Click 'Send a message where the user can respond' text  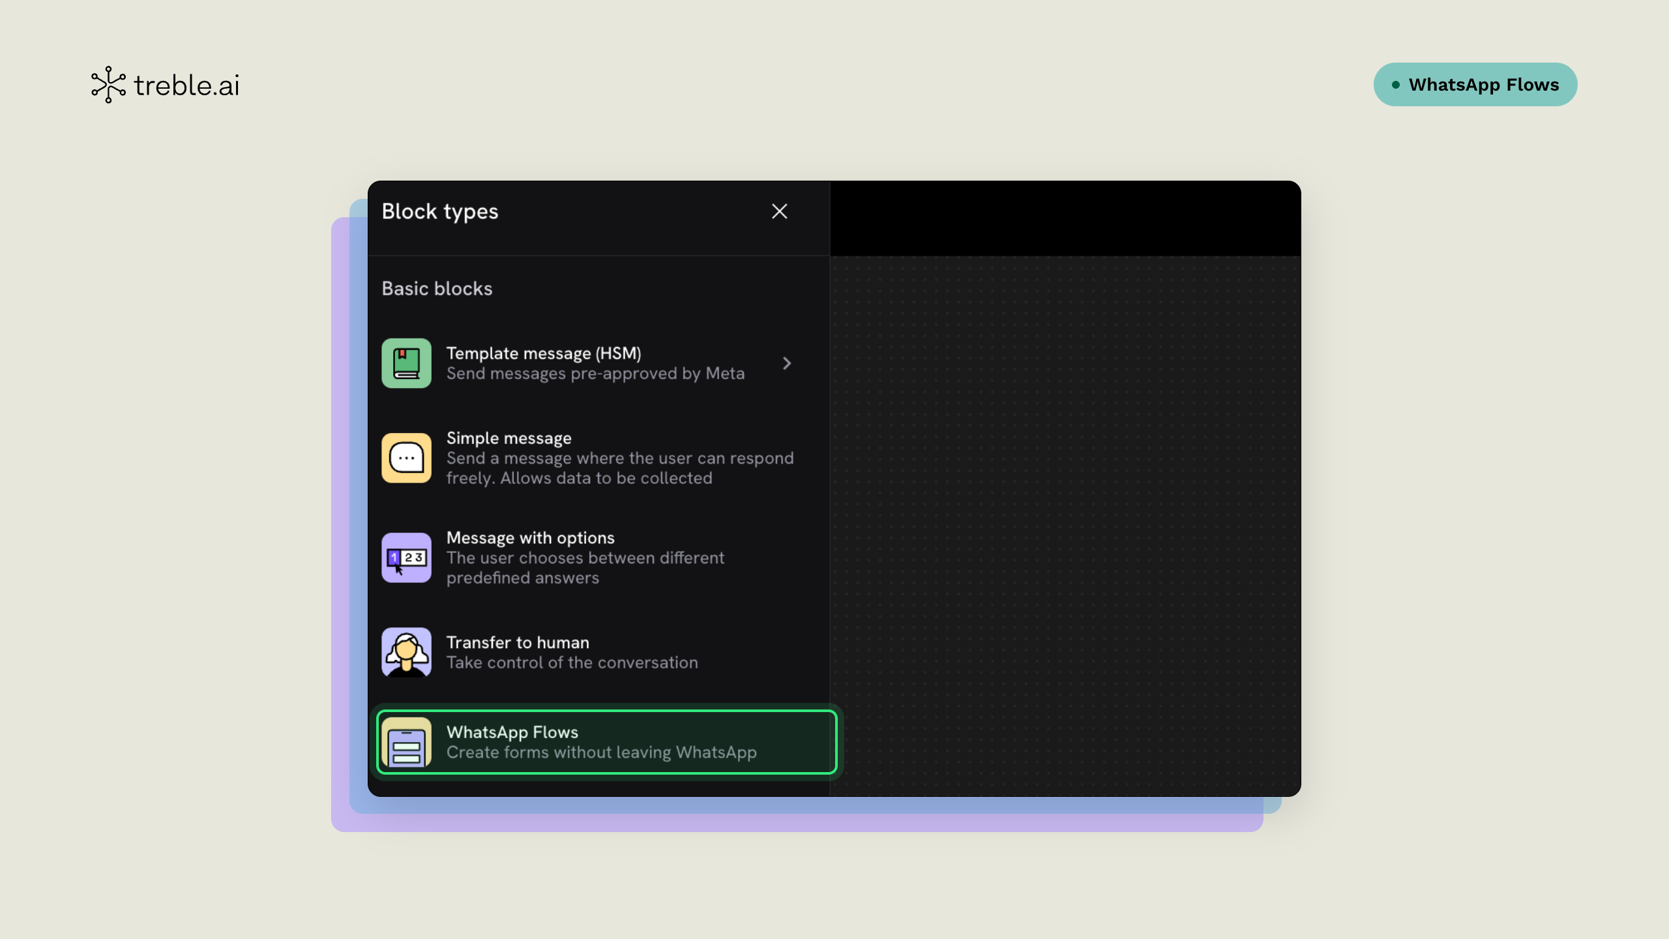[x=619, y=458]
